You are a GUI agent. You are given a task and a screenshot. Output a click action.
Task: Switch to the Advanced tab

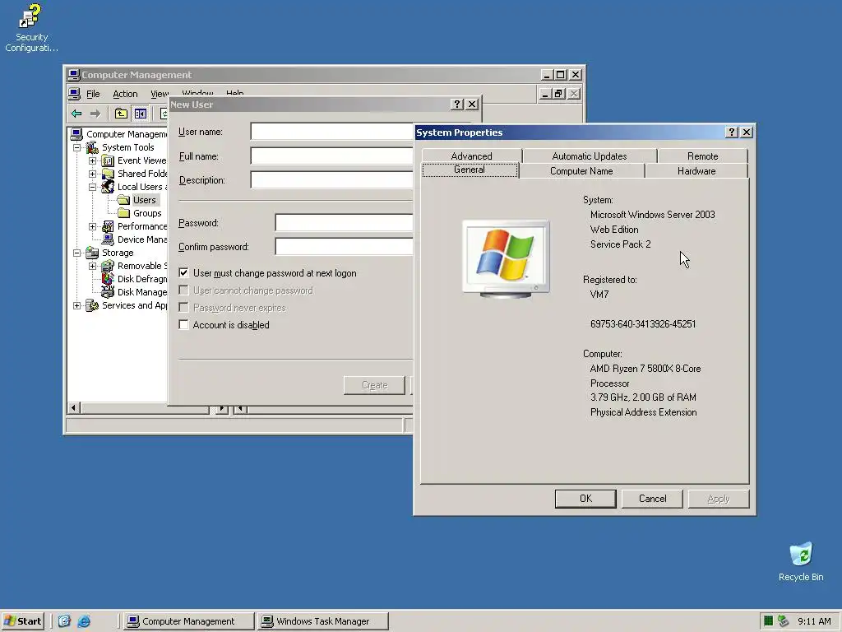coord(471,156)
